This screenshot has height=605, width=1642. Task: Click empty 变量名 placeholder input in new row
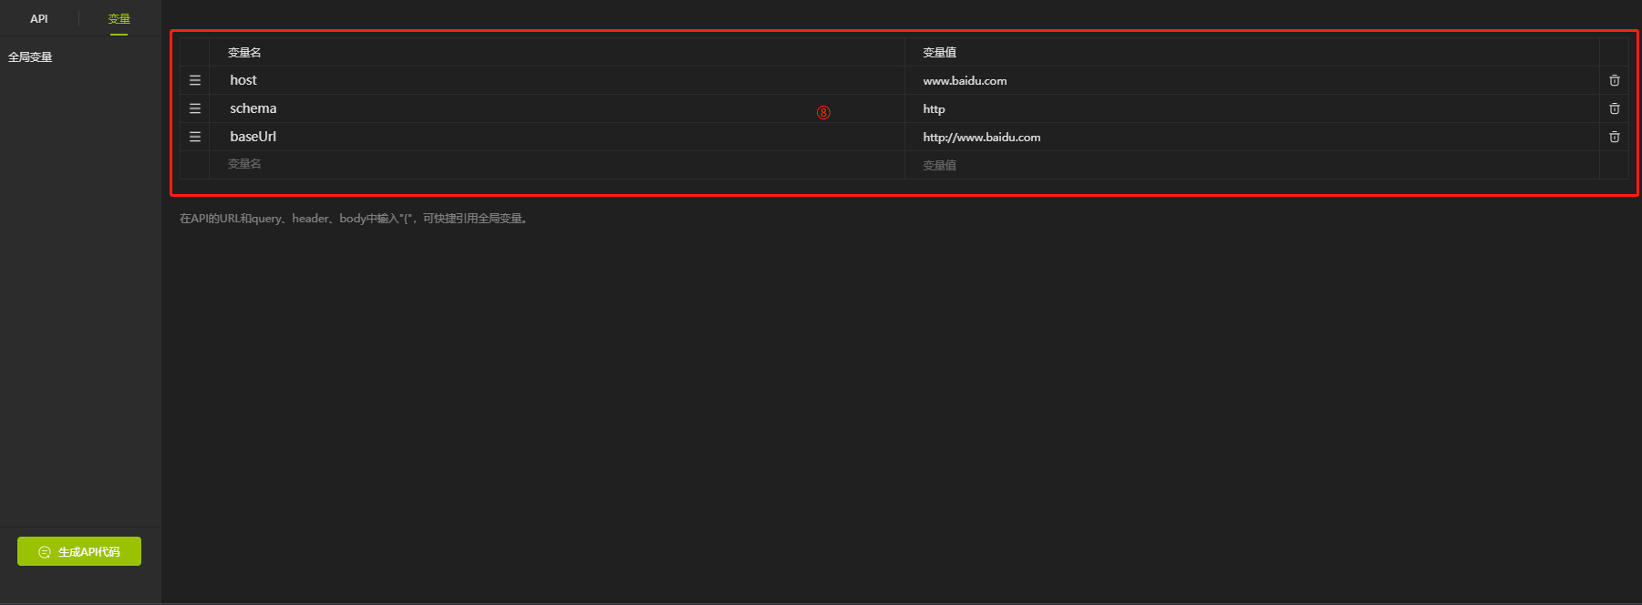557,164
